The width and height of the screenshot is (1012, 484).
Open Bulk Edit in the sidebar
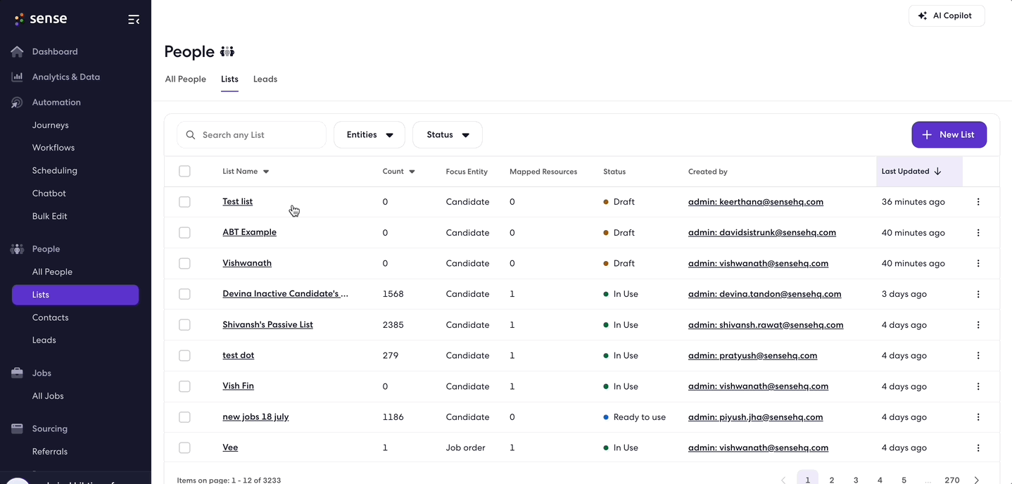pos(50,216)
